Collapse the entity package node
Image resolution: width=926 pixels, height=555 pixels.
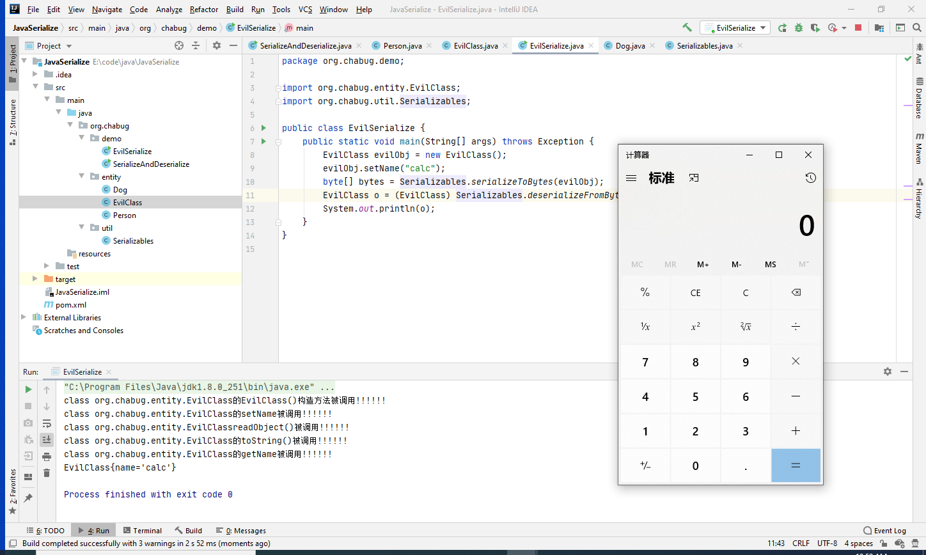point(82,177)
